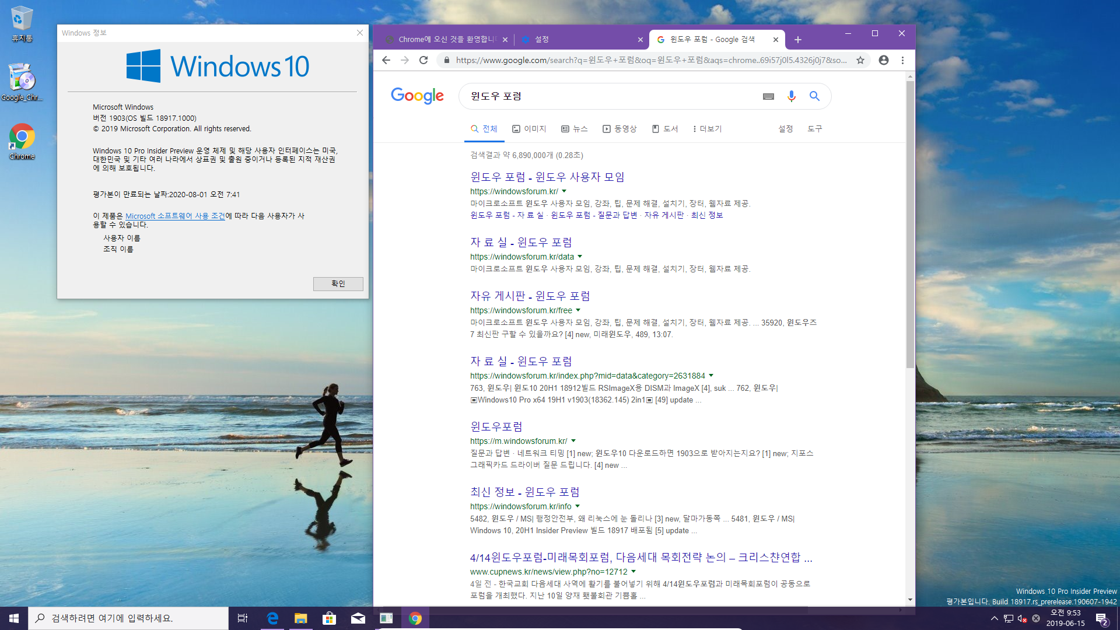Close the 윈도우 포럼 Google 검색 tab
Viewport: 1120px width, 630px height.
(x=776, y=40)
